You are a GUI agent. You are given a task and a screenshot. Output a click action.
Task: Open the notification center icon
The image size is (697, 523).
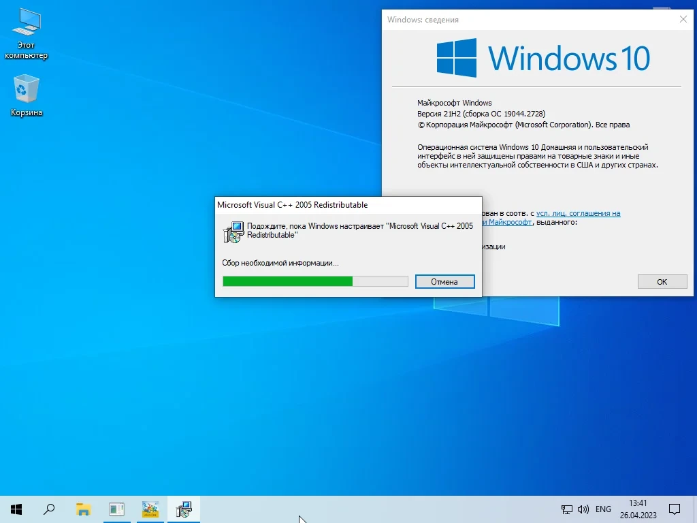point(675,509)
